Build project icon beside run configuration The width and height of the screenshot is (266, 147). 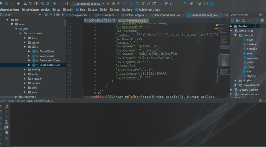coord(67,3)
